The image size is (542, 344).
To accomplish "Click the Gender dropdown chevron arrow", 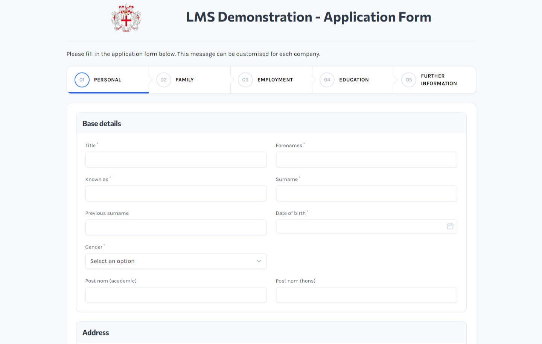I will coord(259,261).
